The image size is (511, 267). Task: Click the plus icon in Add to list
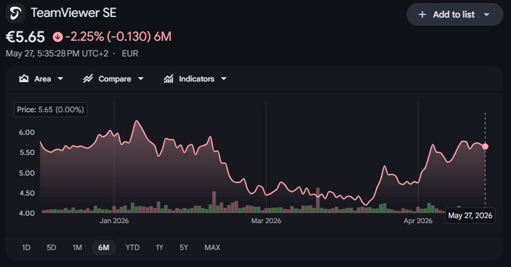(422, 14)
